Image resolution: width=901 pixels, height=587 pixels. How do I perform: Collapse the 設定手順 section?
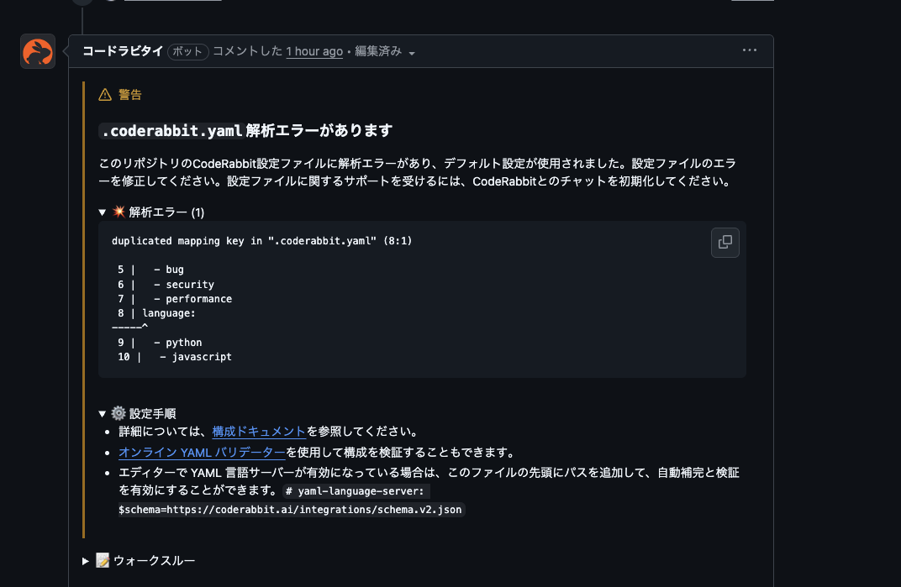point(138,413)
